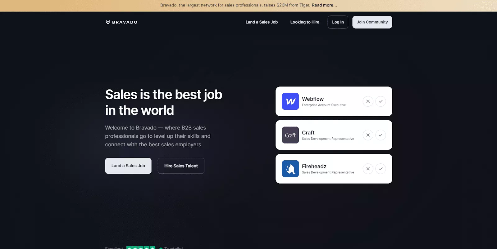This screenshot has width=497, height=249.
Task: Reject the Craft job with X
Action: [x=368, y=135]
